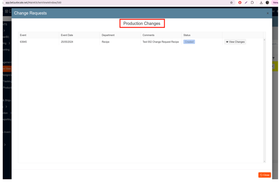Click the filter funnel icon behind the dialog
This screenshot has width=279, height=182.
(273, 58)
